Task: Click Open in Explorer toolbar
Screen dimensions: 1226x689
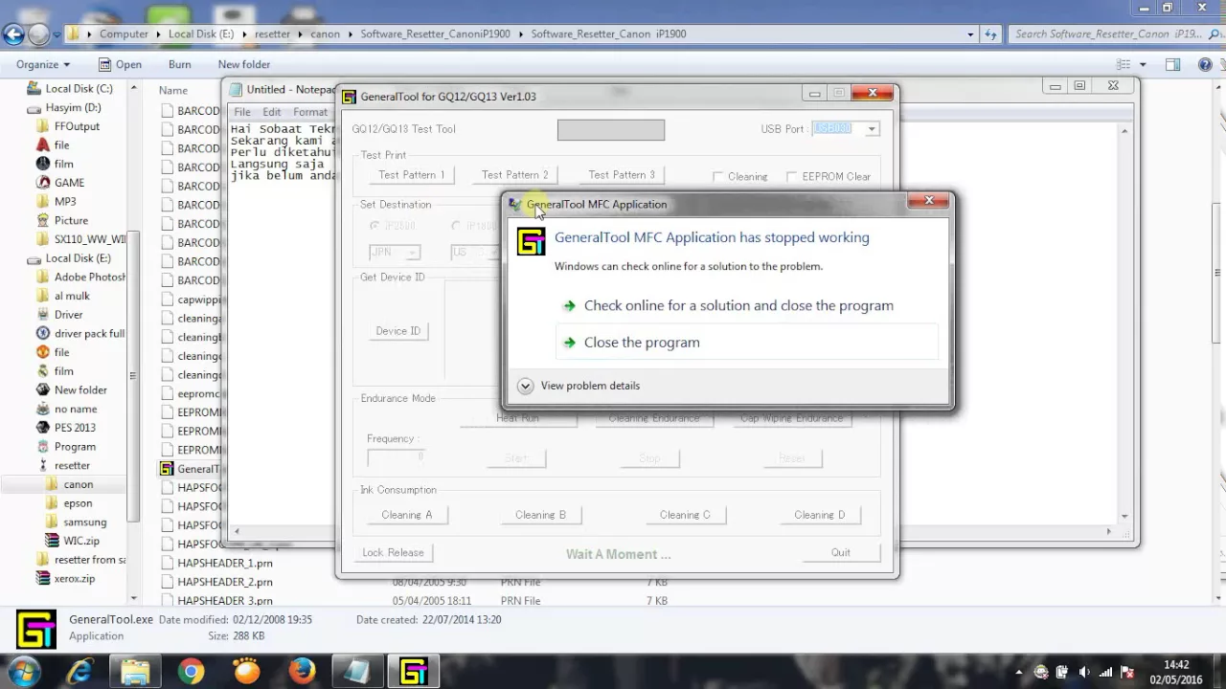Action: [x=121, y=64]
